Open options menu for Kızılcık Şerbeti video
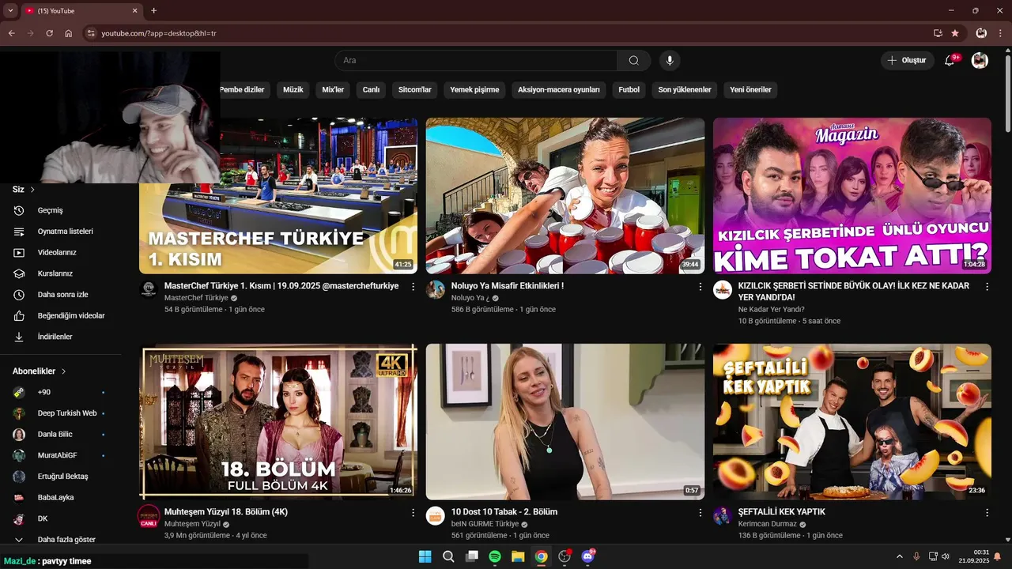 (987, 287)
